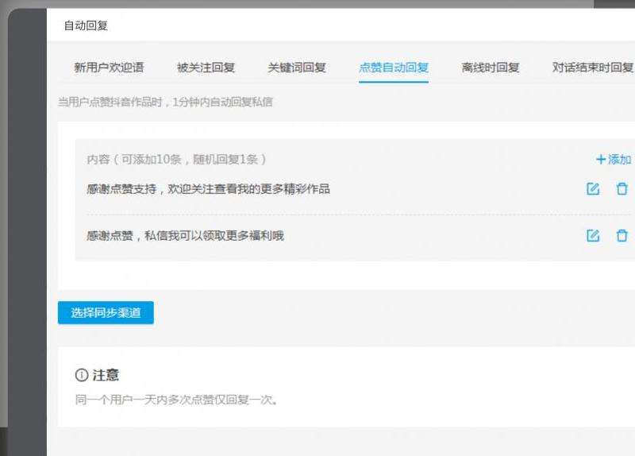Edit the first reply about 精彩作品
This screenshot has width=635, height=456.
tap(593, 189)
